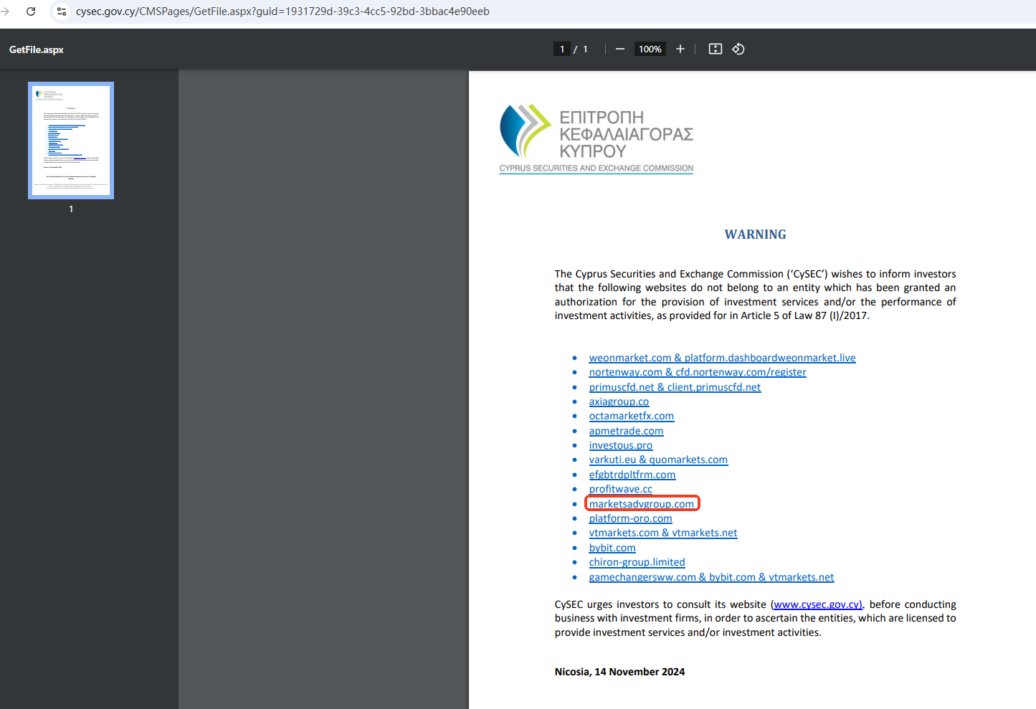Open the bybit.com link

point(612,548)
